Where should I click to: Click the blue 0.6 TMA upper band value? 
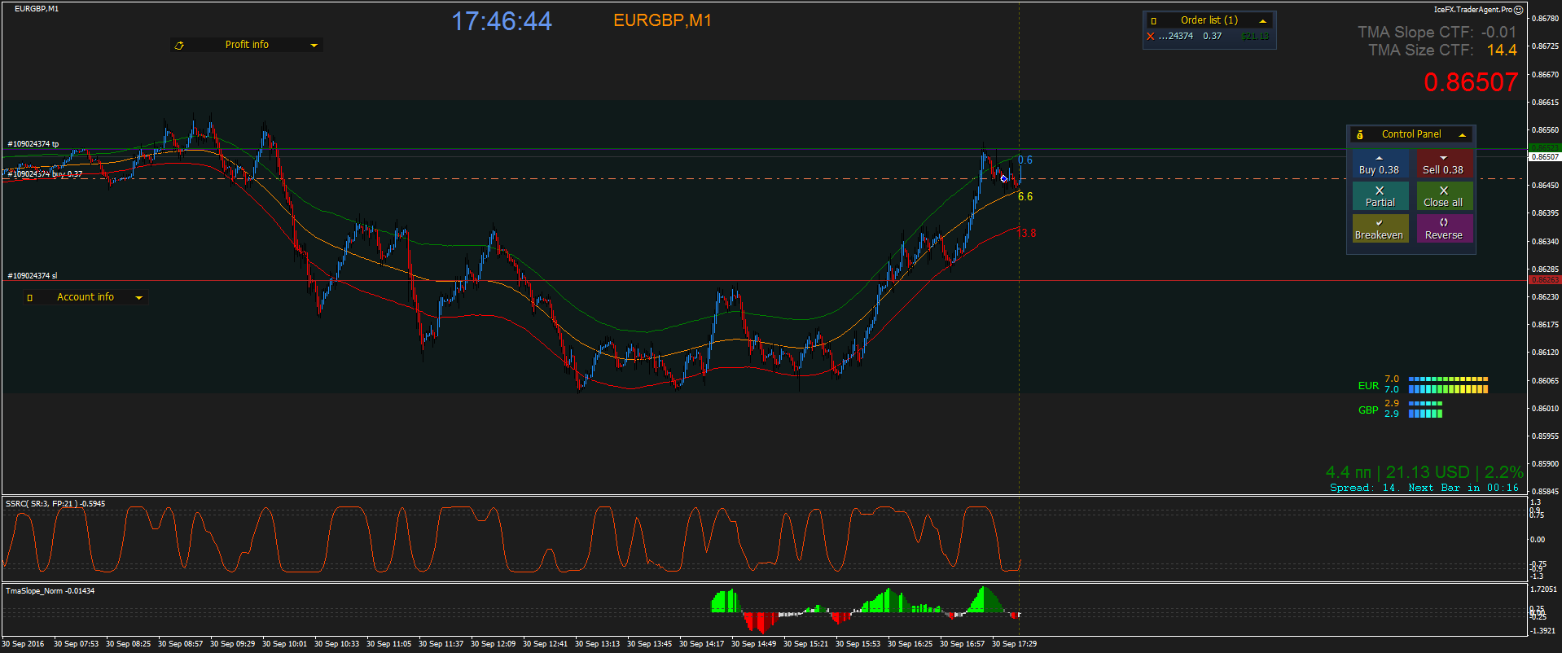(x=1025, y=160)
